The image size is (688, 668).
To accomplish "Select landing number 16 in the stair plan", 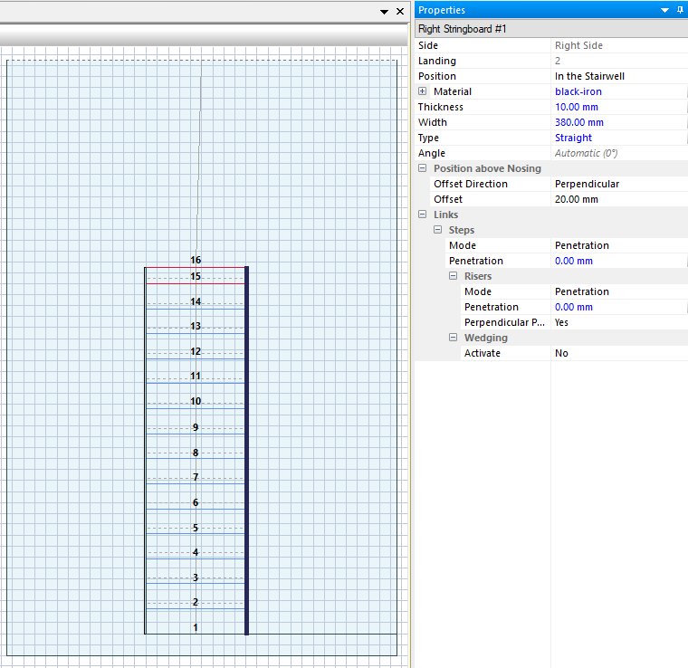I will click(x=196, y=260).
